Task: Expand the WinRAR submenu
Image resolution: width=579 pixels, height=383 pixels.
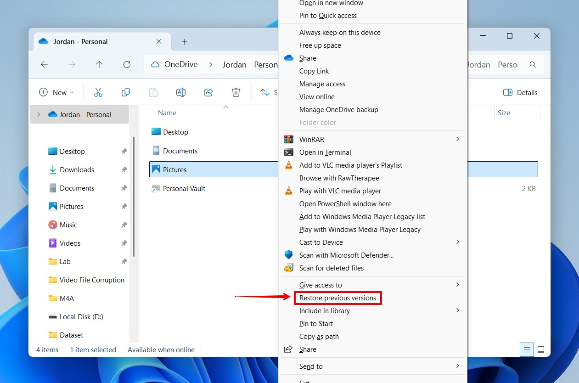Action: [373, 139]
